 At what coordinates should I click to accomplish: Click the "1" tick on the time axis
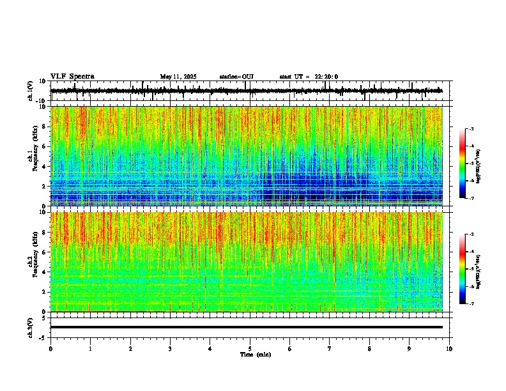tap(90, 349)
